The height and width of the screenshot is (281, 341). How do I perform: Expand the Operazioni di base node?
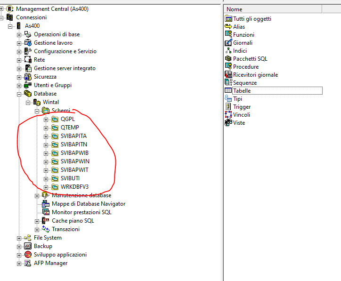(x=19, y=35)
